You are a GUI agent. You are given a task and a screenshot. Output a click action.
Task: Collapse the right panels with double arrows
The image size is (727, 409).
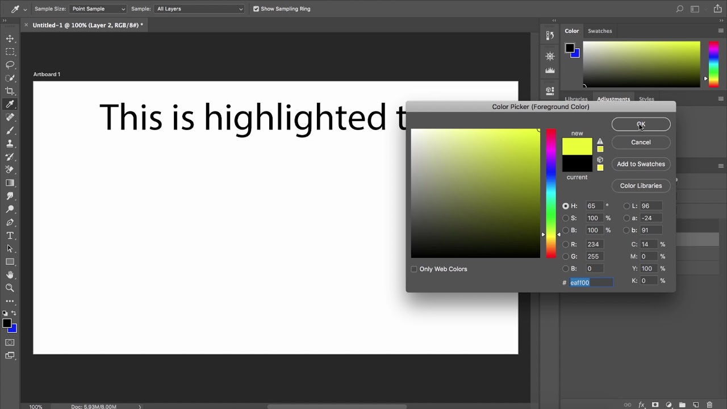click(x=721, y=20)
